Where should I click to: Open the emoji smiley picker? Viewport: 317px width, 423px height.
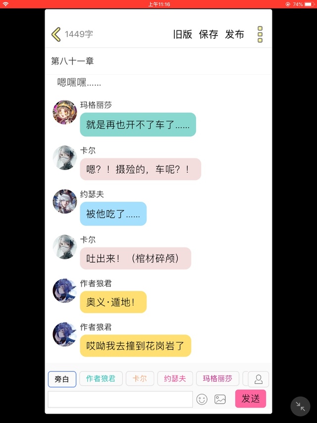pyautogui.click(x=202, y=399)
